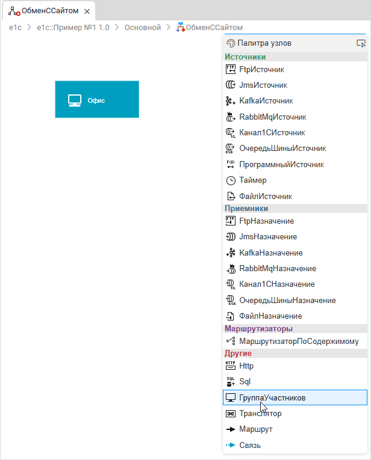Navigate to e1c::Пример №1 1.0 breadcrumb
This screenshot has width=371, height=460.
tap(73, 27)
